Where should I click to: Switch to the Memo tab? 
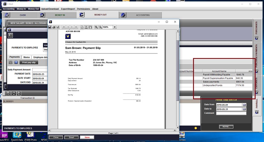tap(27, 57)
